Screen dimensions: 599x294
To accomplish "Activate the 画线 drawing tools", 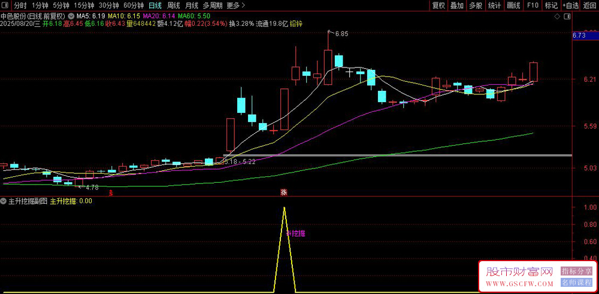I will (513, 5).
